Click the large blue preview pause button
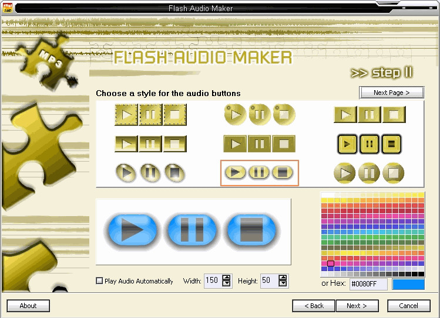 coord(192,230)
